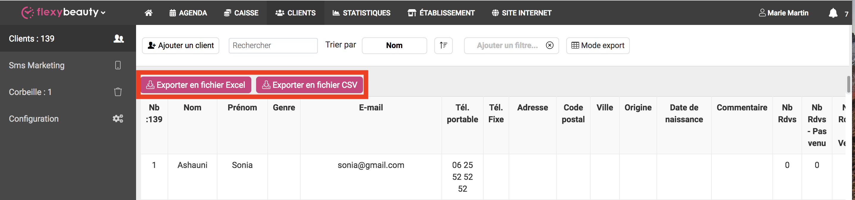
Task: Open Configuration settings in sidebar
Action: pos(68,119)
